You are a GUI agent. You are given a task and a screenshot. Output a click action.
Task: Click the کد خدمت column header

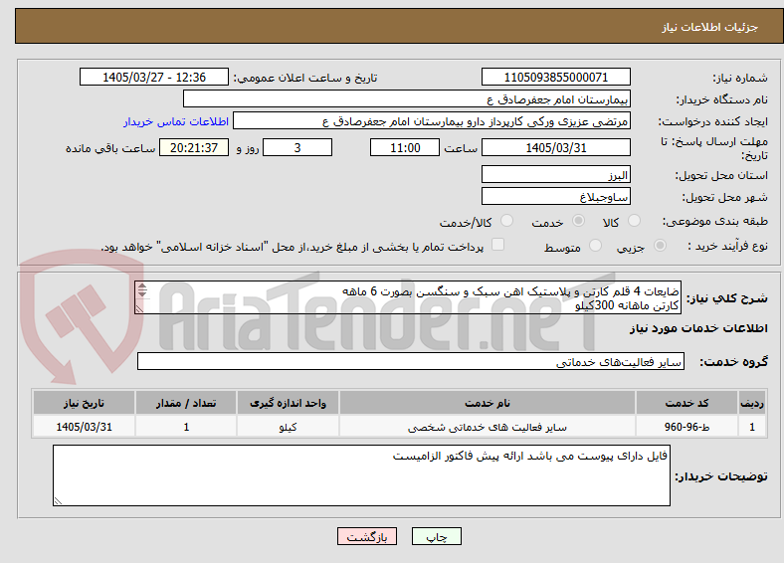[x=687, y=403]
